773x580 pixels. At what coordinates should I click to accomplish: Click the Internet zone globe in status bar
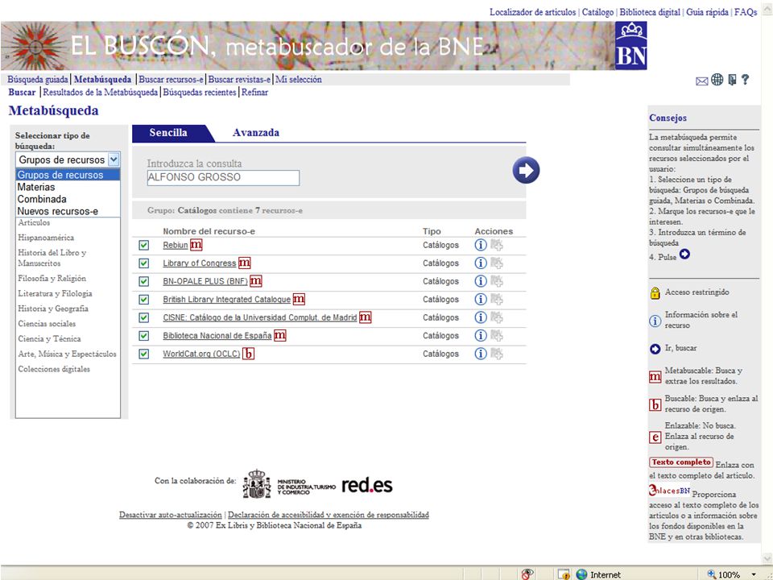pos(581,574)
